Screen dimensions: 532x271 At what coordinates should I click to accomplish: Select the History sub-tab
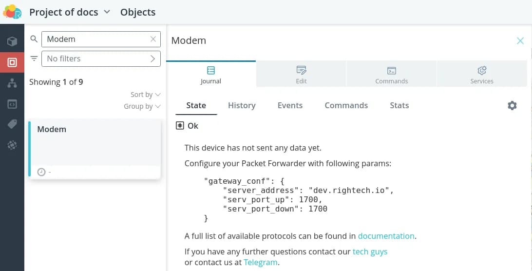(242, 105)
